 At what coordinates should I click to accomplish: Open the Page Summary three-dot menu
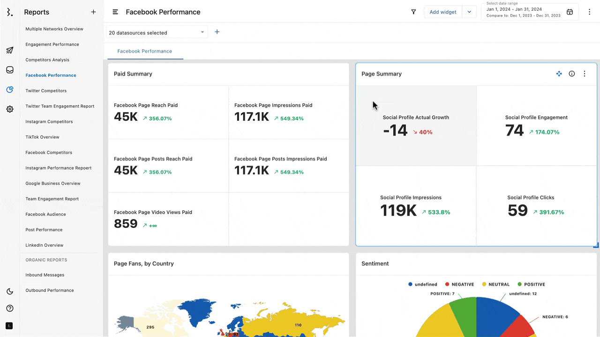[584, 74]
